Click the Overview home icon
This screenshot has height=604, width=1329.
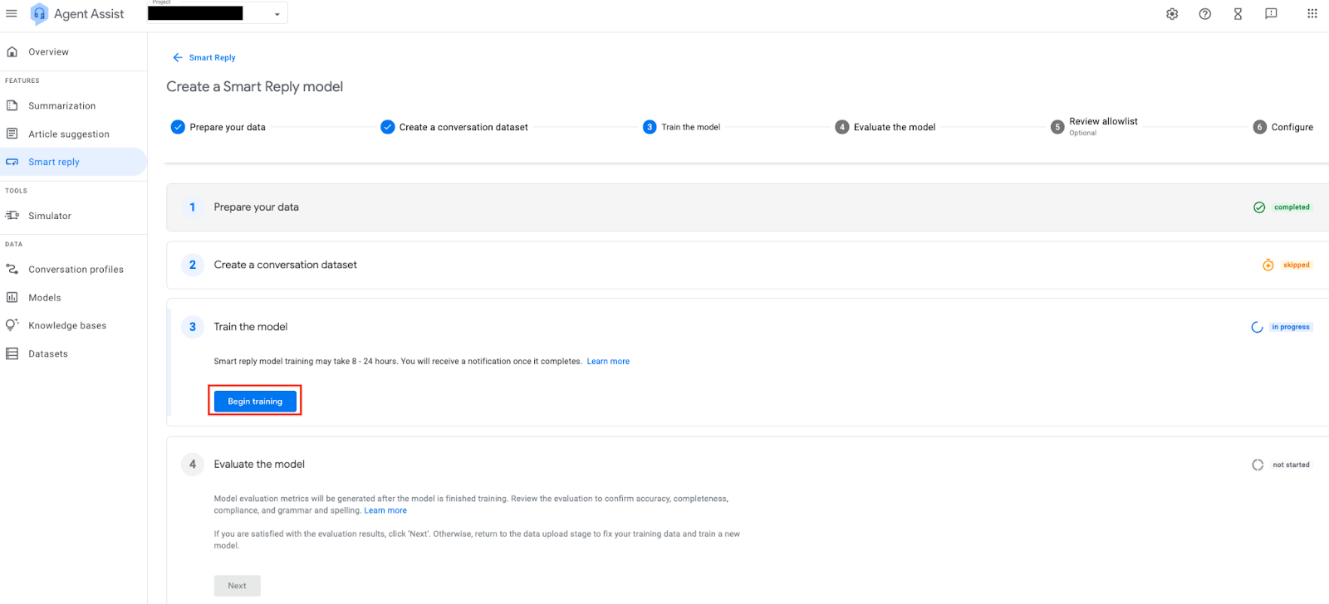(12, 51)
